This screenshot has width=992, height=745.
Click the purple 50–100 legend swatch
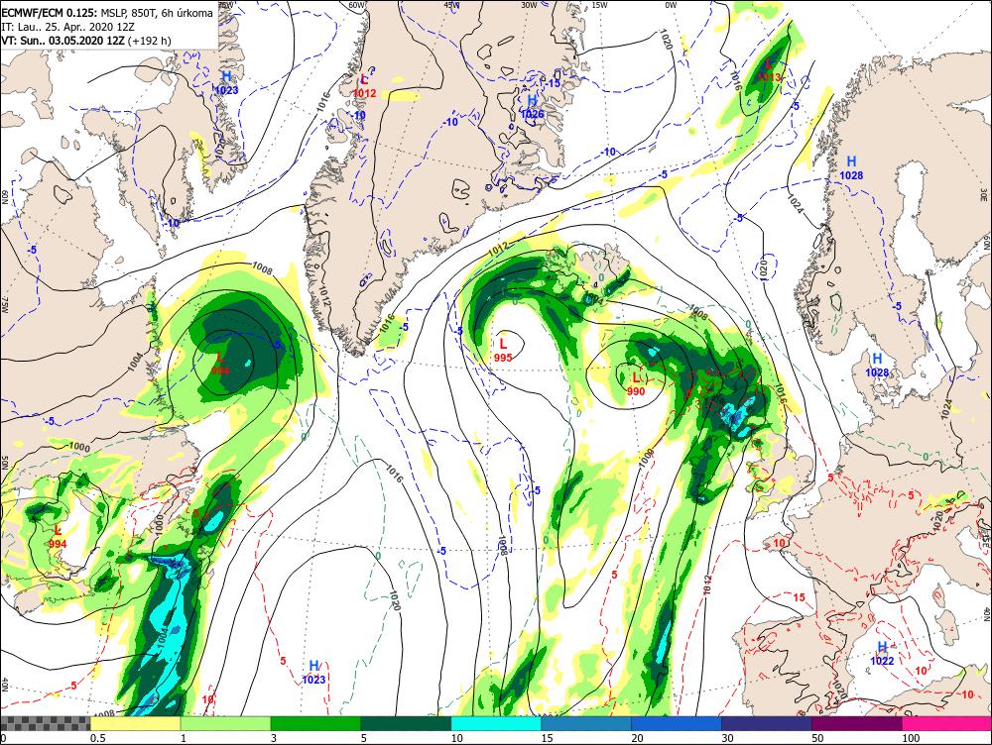pyautogui.click(x=857, y=723)
